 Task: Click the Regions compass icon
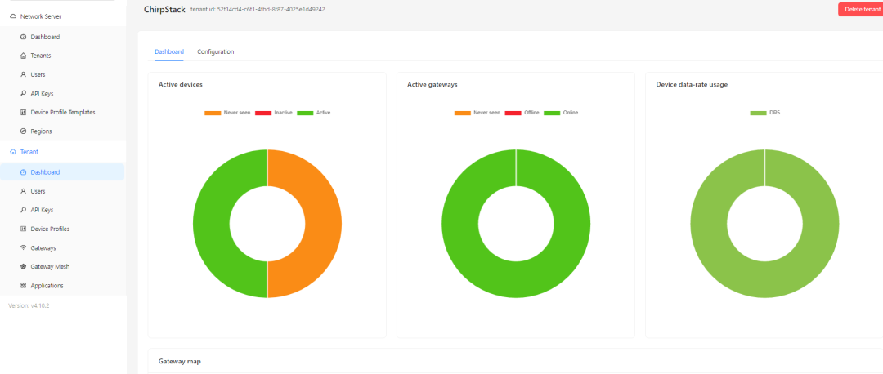tap(23, 131)
